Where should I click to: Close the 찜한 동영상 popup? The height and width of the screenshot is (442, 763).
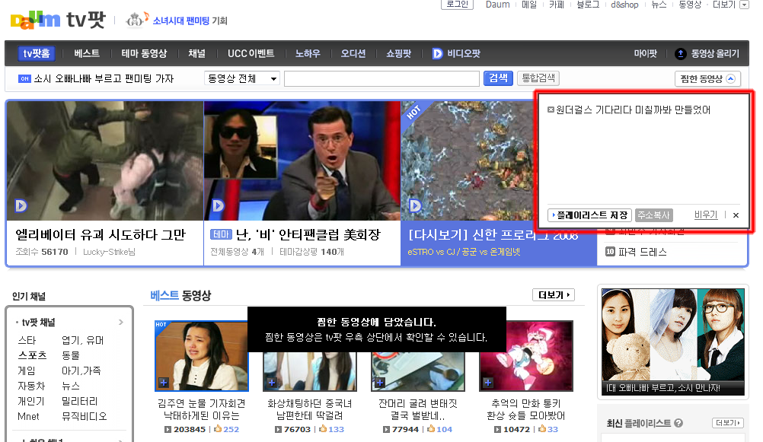[736, 215]
